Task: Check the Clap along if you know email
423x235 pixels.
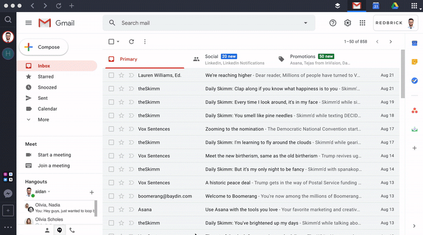Action: pos(111,89)
